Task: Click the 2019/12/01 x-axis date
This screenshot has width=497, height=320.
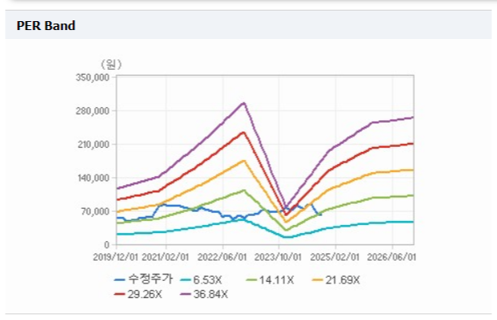Action: coord(115,257)
